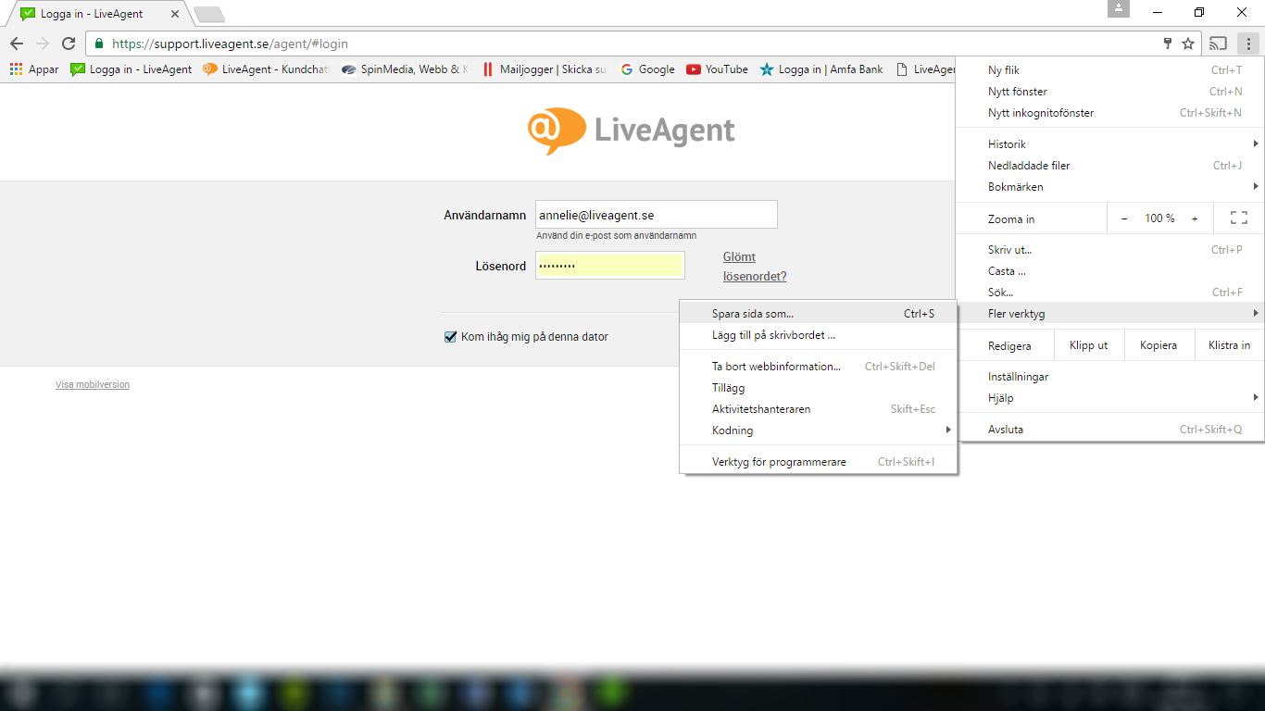The width and height of the screenshot is (1265, 711).
Task: Open the Appar apps grid shortcut
Action: point(34,69)
